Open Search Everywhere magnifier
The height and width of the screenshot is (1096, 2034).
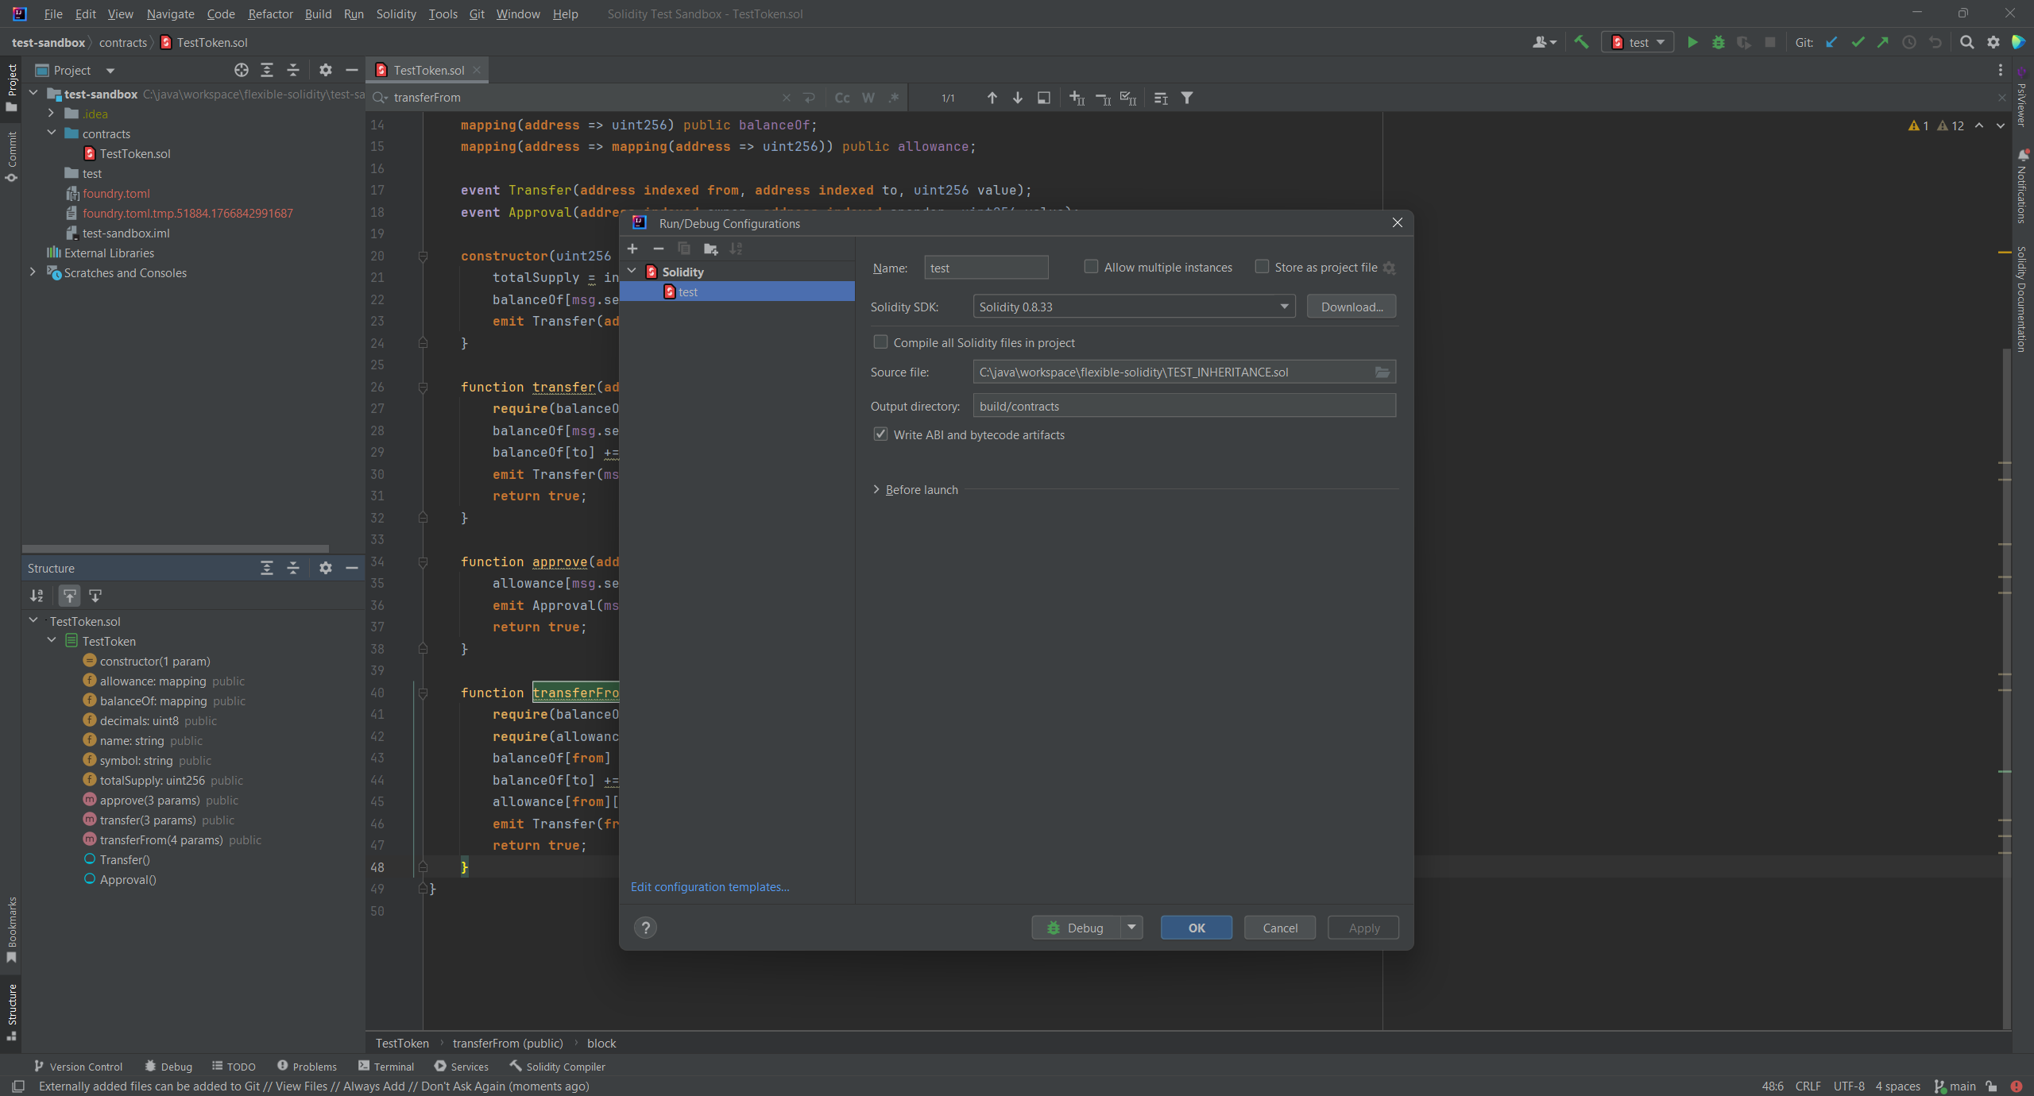(1967, 42)
